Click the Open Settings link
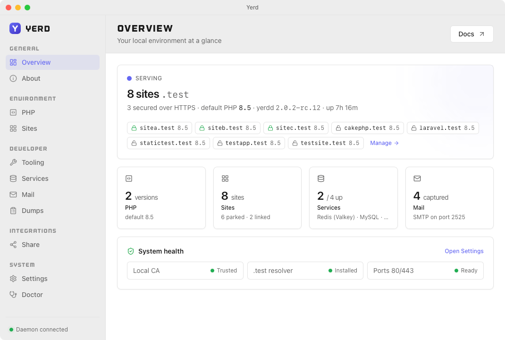Viewport: 505px width, 340px height. point(464,251)
